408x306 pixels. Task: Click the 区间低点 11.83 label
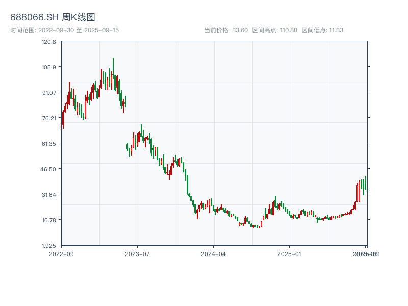pos(322,30)
